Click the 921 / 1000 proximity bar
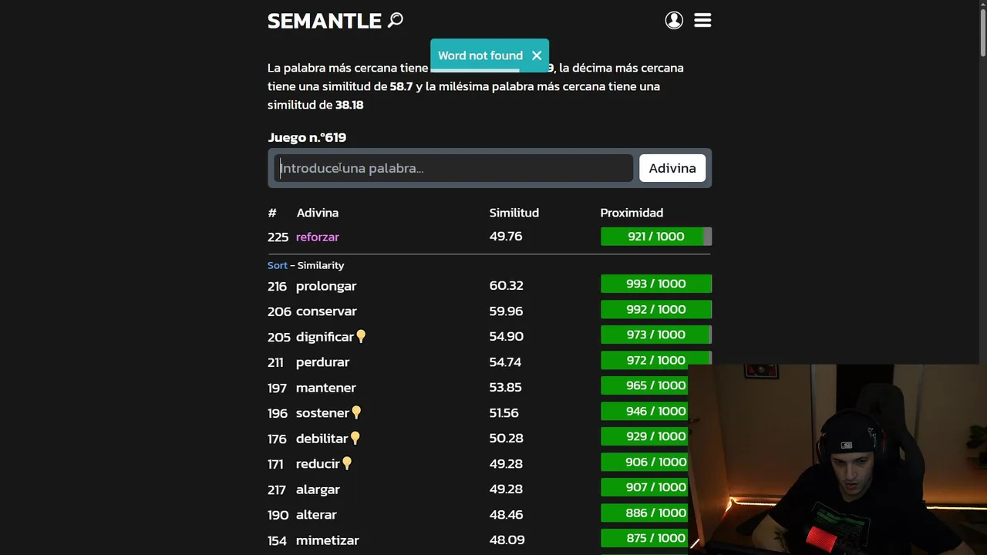The width and height of the screenshot is (987, 555). (655, 237)
